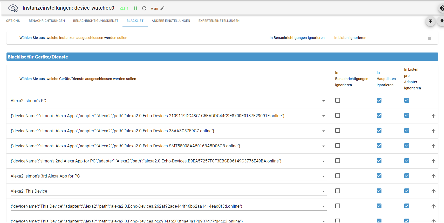The width and height of the screenshot is (444, 223).
Task: Click the upload configuration arrow icon
Action: 430,21
